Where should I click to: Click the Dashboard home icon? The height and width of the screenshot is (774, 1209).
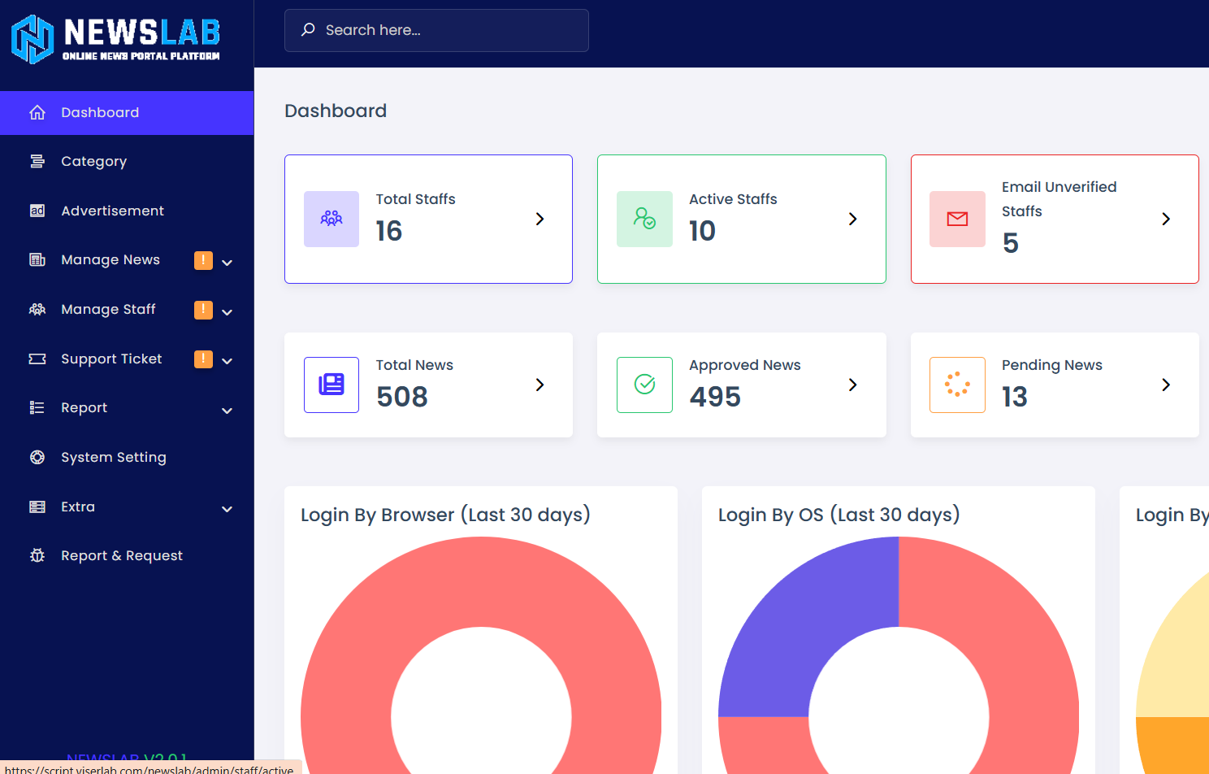(x=37, y=112)
